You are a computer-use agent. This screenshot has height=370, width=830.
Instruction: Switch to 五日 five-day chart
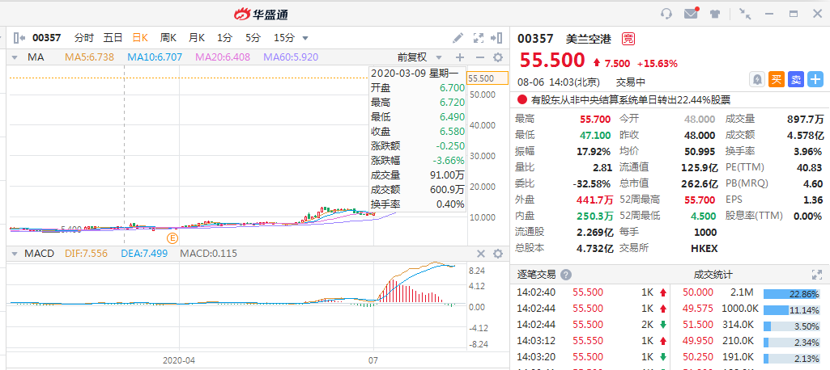pyautogui.click(x=113, y=37)
